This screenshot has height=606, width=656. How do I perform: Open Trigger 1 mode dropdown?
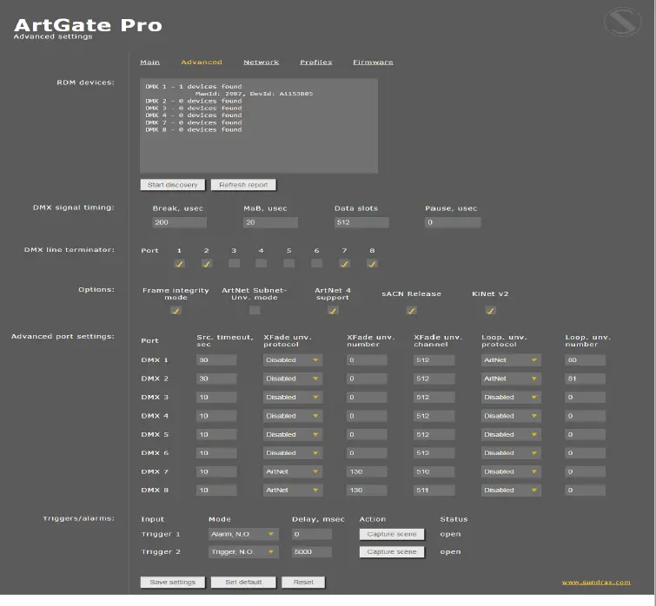pos(243,534)
